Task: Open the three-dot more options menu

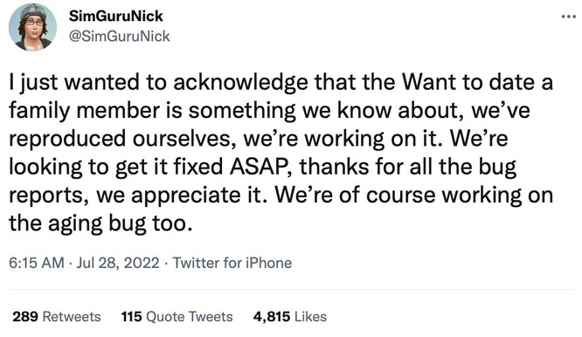Action: click(568, 17)
